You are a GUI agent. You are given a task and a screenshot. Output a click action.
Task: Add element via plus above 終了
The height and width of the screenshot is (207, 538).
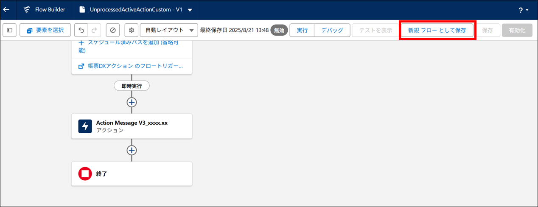pos(132,150)
